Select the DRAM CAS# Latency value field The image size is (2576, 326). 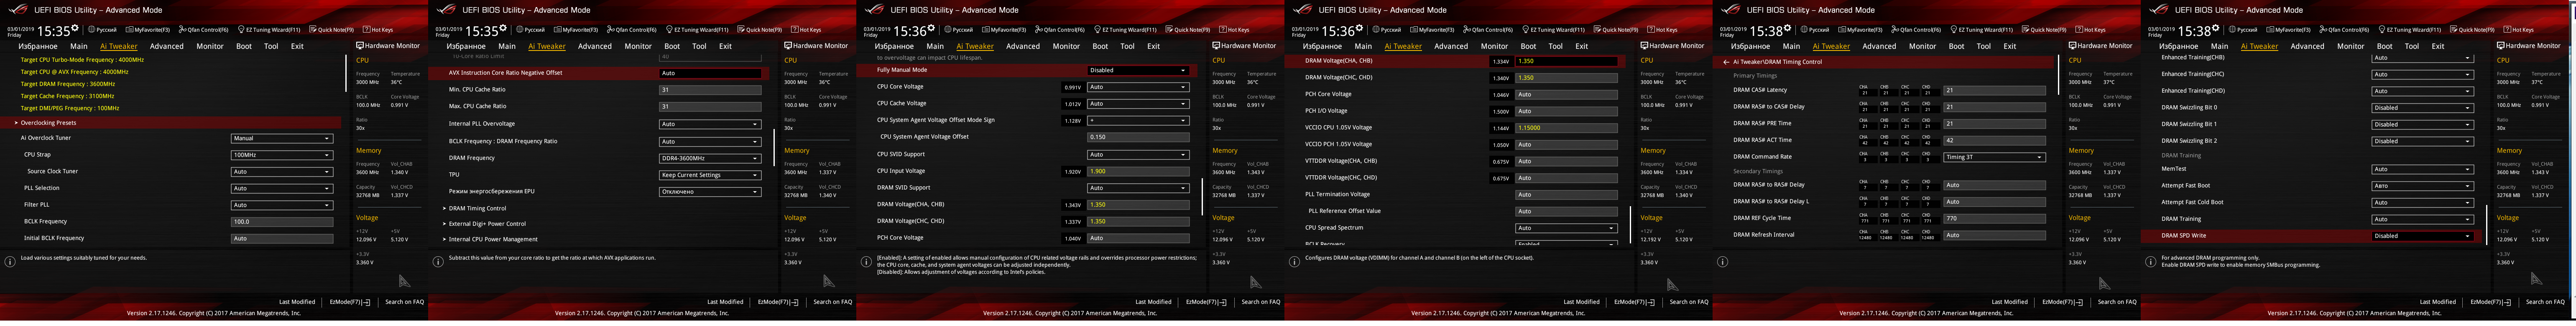(1994, 90)
